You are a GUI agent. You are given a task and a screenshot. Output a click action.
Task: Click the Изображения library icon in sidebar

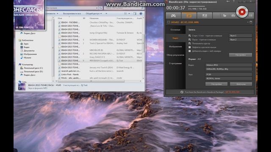point(22,54)
